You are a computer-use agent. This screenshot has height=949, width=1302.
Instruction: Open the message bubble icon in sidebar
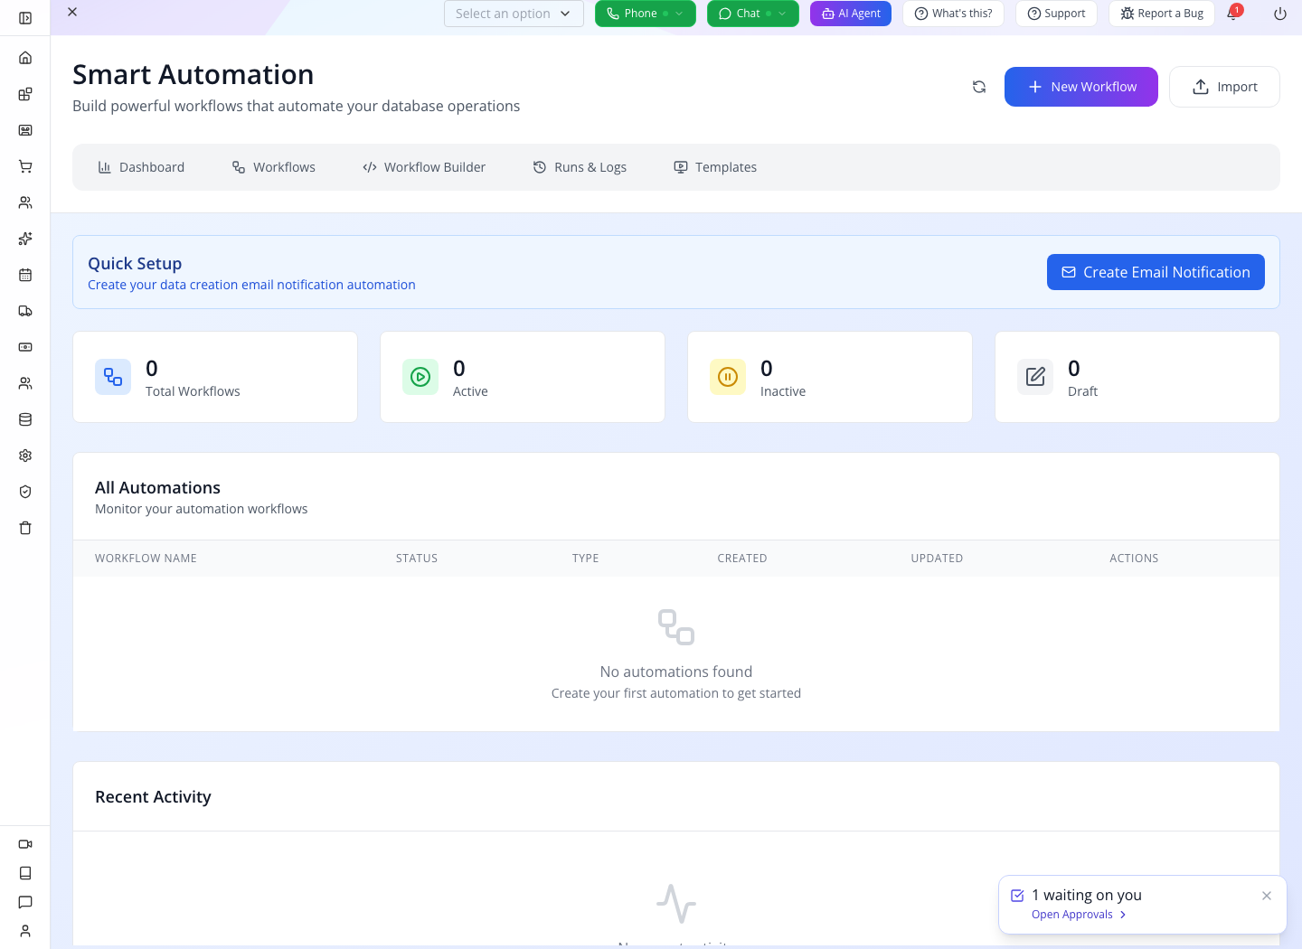tap(25, 902)
